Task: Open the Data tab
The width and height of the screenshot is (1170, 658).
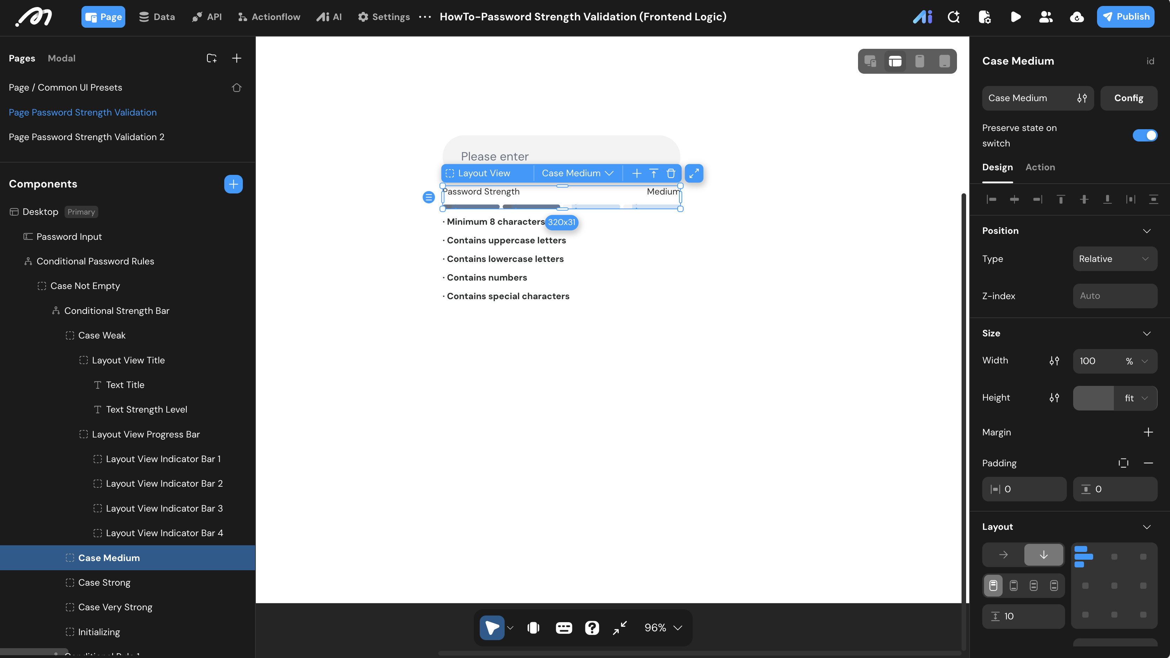Action: [157, 17]
